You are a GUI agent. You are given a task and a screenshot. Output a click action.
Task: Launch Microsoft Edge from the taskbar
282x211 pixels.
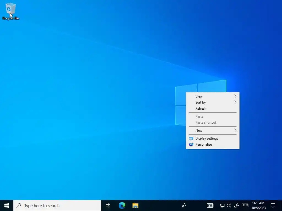click(x=122, y=206)
